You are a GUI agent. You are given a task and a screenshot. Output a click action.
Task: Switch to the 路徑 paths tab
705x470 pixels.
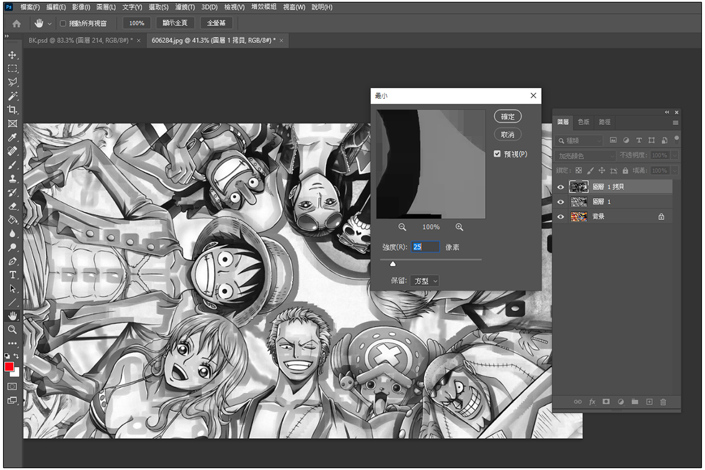point(605,122)
